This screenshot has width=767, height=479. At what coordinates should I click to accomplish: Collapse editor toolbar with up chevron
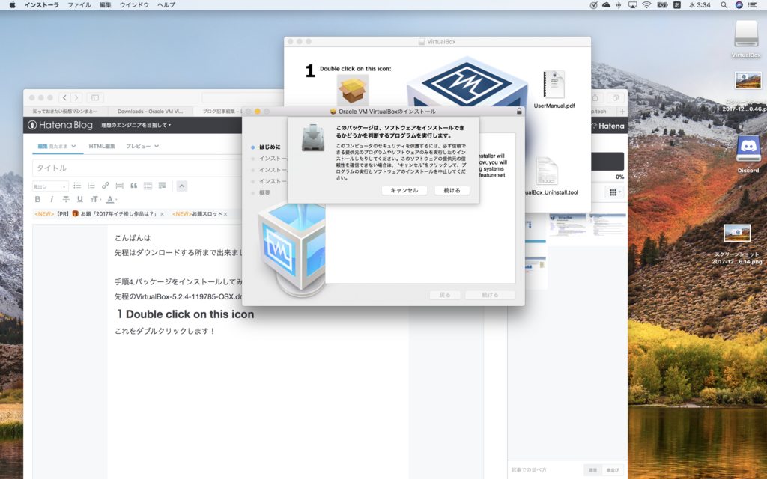(181, 186)
